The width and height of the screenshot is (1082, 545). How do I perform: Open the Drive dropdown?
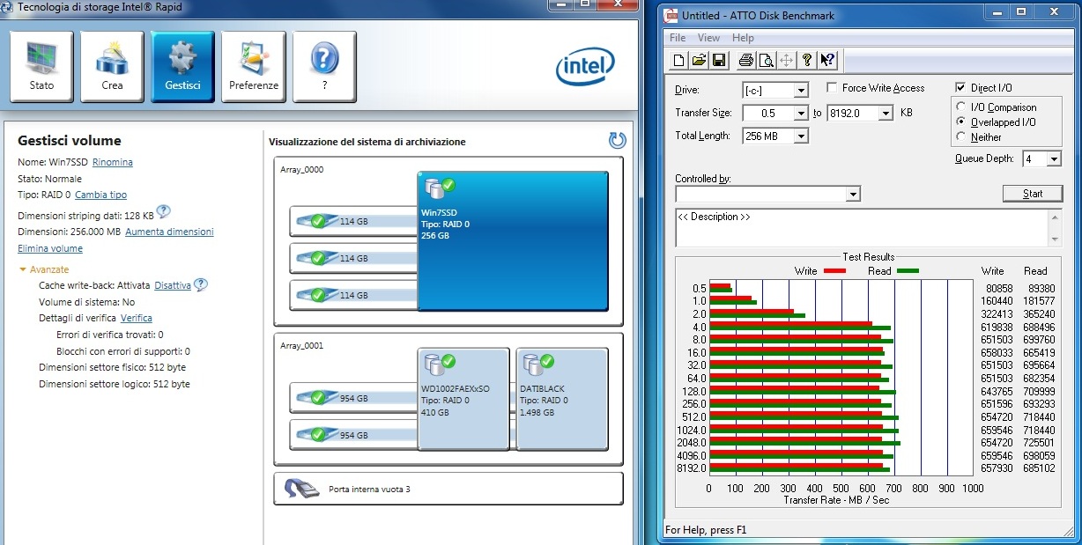801,90
